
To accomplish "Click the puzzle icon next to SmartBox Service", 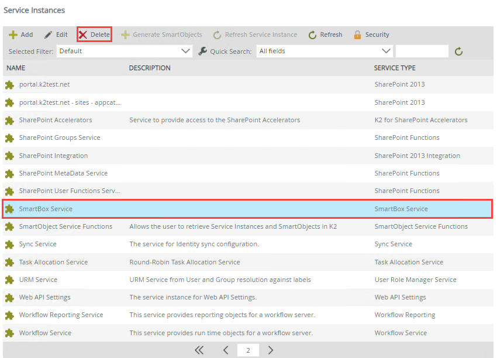I will tap(9, 209).
